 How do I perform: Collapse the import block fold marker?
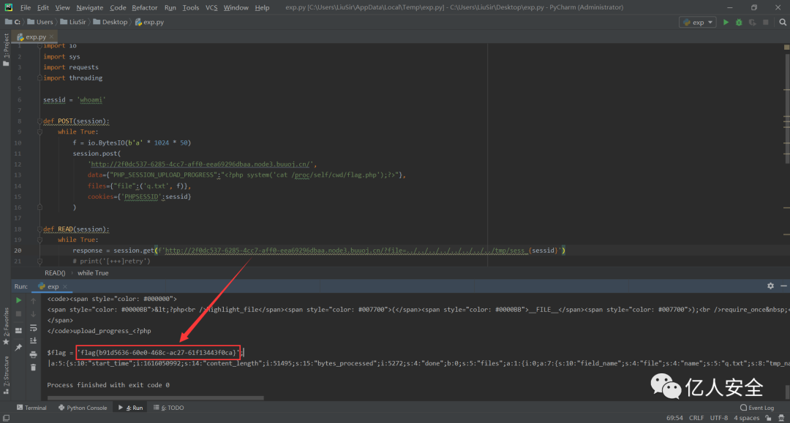point(39,46)
